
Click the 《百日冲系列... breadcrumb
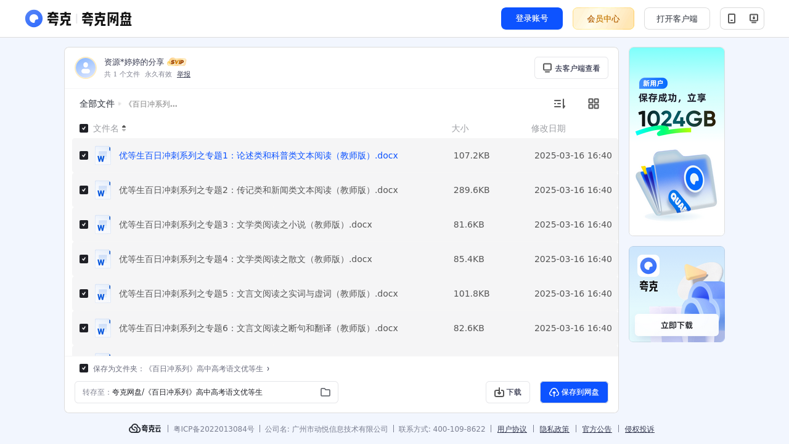tap(152, 104)
